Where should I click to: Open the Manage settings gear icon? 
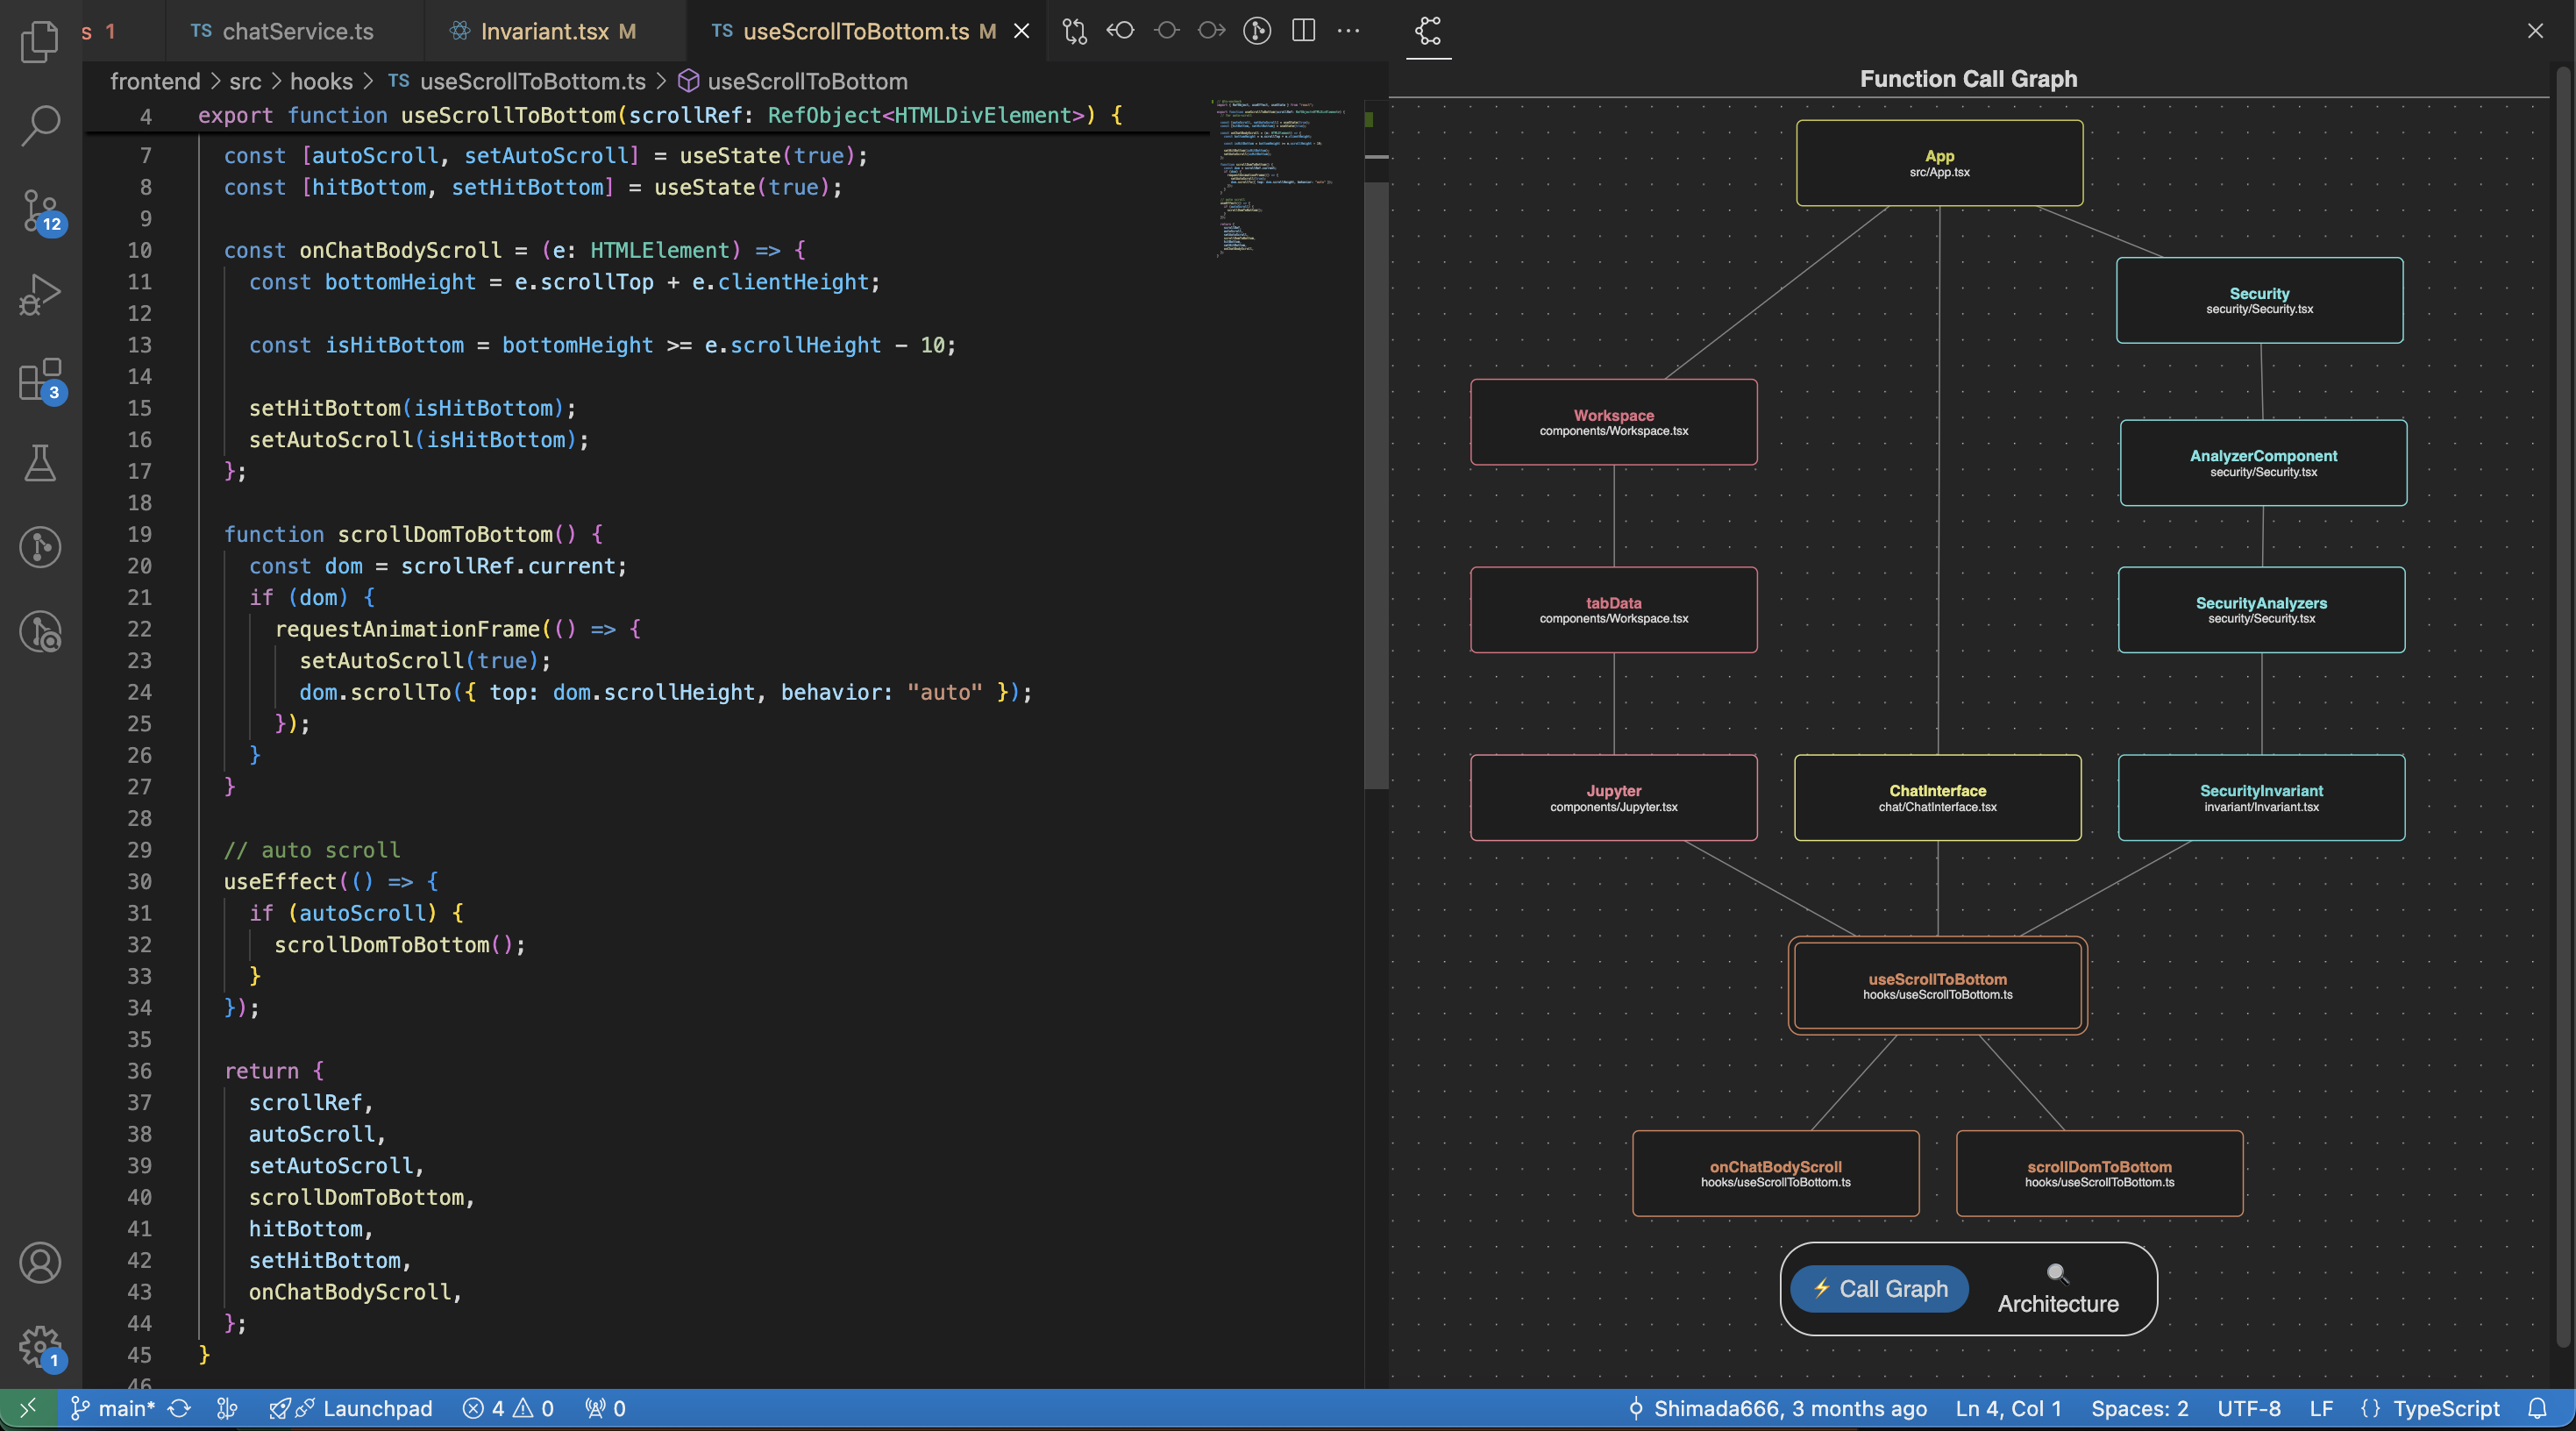pos(40,1346)
